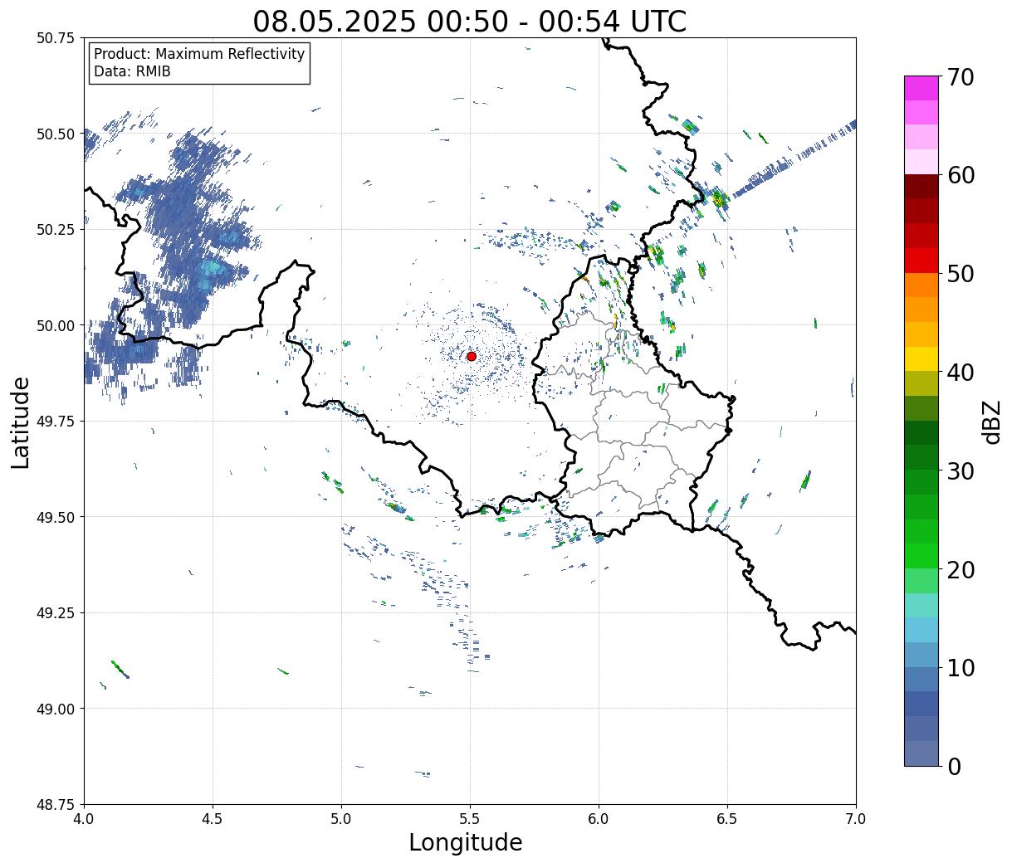Click the longitude tick label 5.0

pyautogui.click(x=341, y=819)
